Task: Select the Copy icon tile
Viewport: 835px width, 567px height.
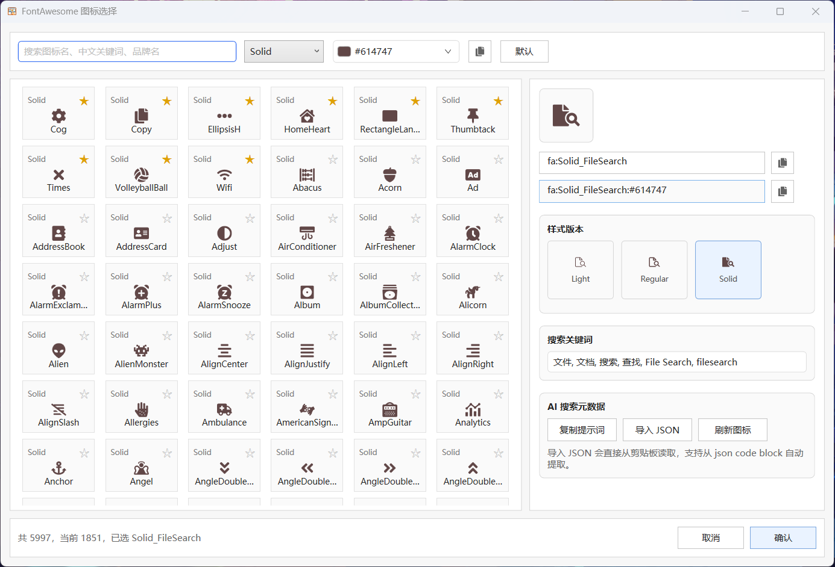Action: (142, 113)
